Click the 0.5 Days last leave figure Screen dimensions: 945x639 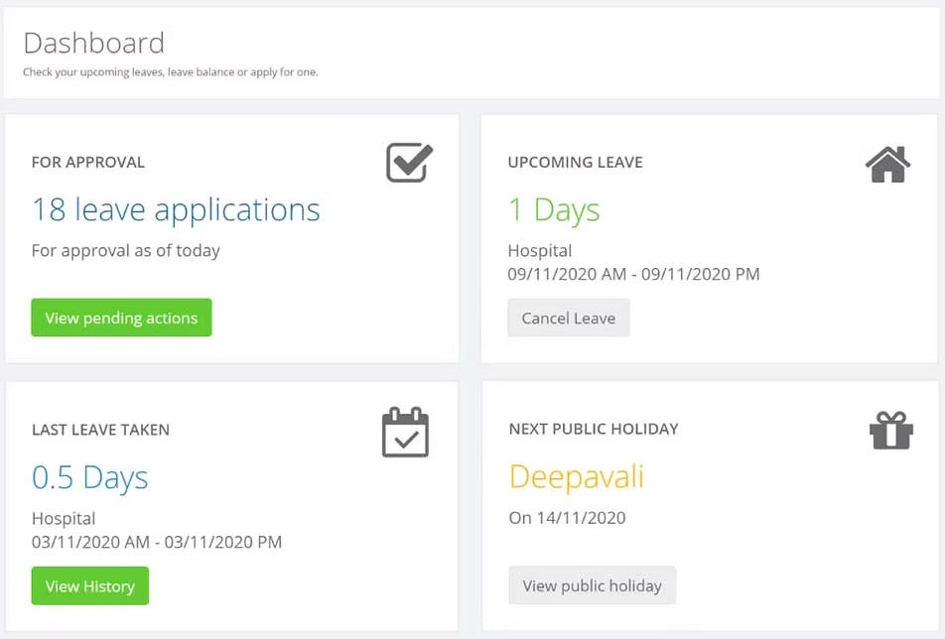point(89,477)
